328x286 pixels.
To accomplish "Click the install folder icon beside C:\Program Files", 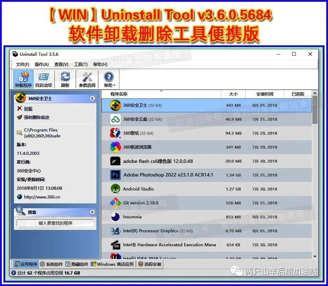I will click(20, 133).
